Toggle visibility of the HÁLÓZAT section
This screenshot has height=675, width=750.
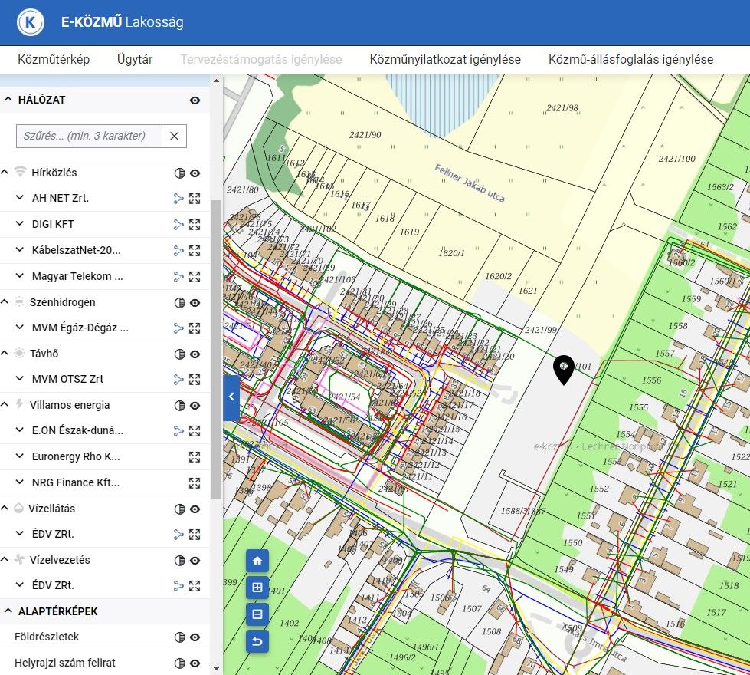click(x=195, y=100)
